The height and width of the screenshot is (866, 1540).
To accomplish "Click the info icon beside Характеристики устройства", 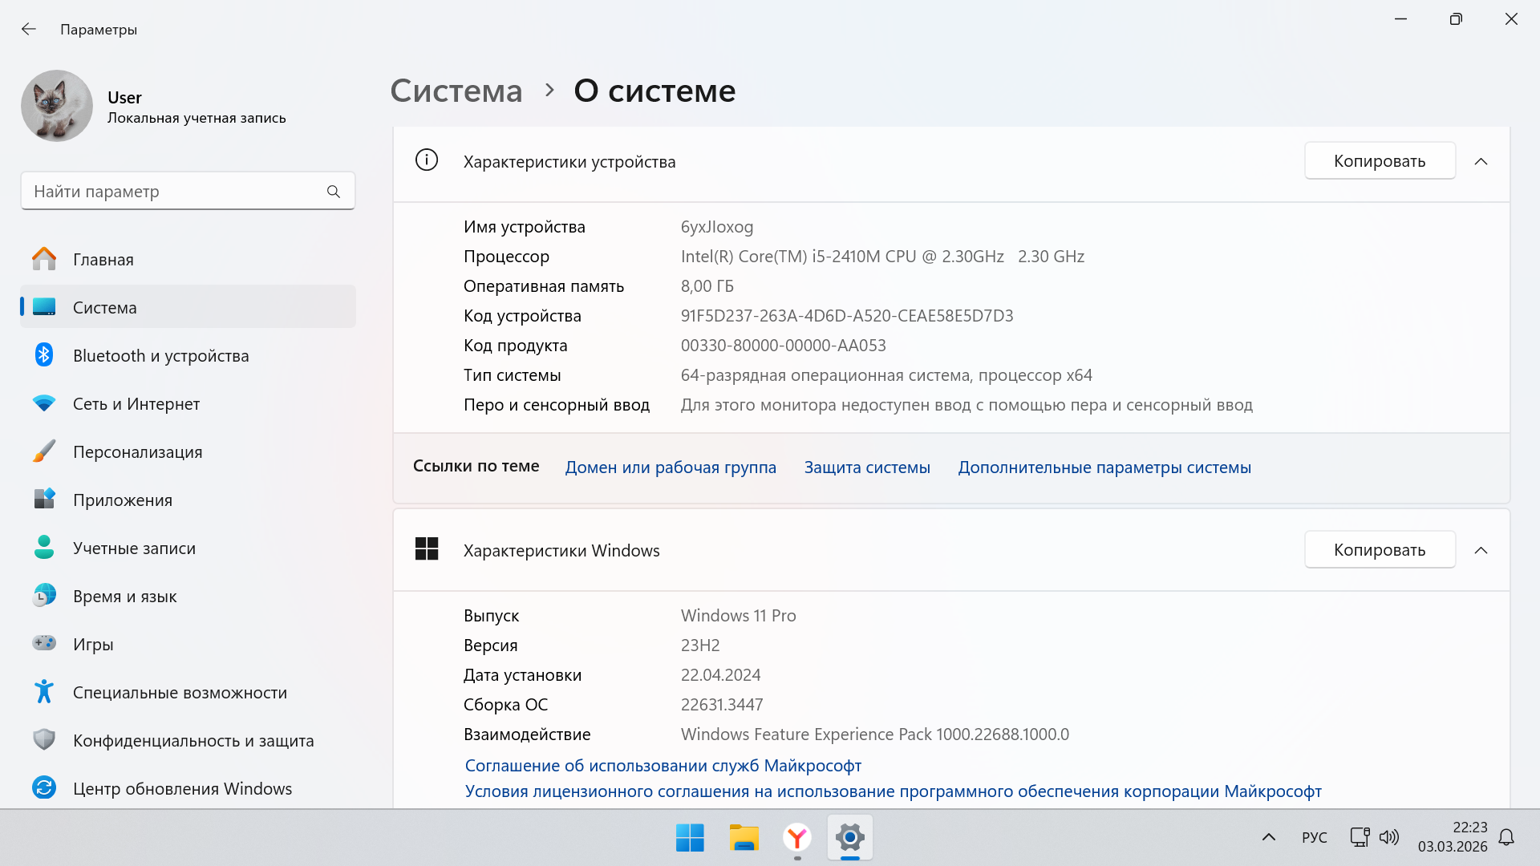I will point(427,160).
